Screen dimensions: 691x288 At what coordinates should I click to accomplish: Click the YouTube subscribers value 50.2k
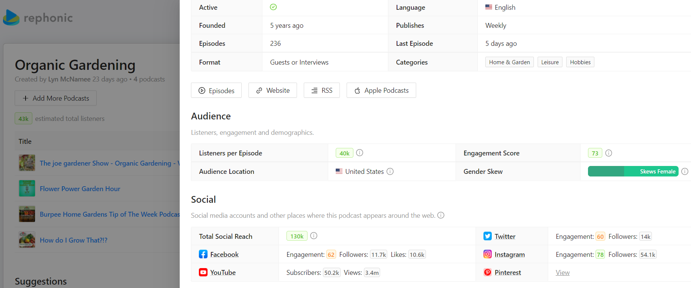[x=332, y=273]
